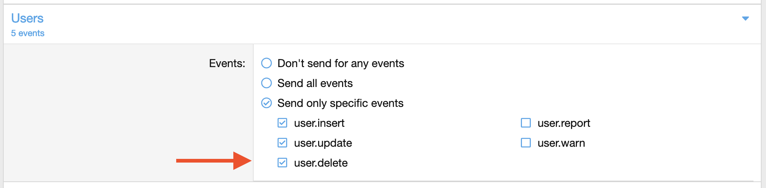Click the 'user.insert' label text

pyautogui.click(x=319, y=123)
